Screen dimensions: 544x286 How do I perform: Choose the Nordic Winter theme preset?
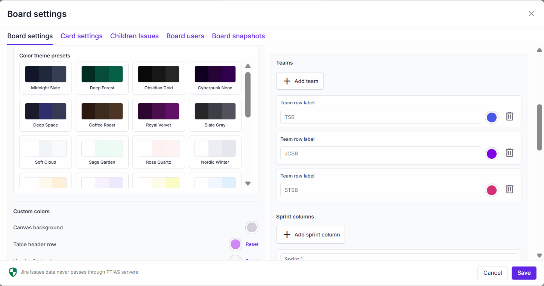[x=215, y=152]
